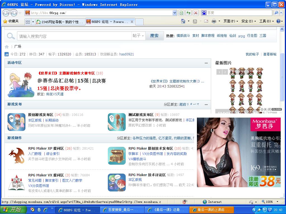Collapse the 活动专区 section
Screen dimensions: 286x214
pos(206,63)
